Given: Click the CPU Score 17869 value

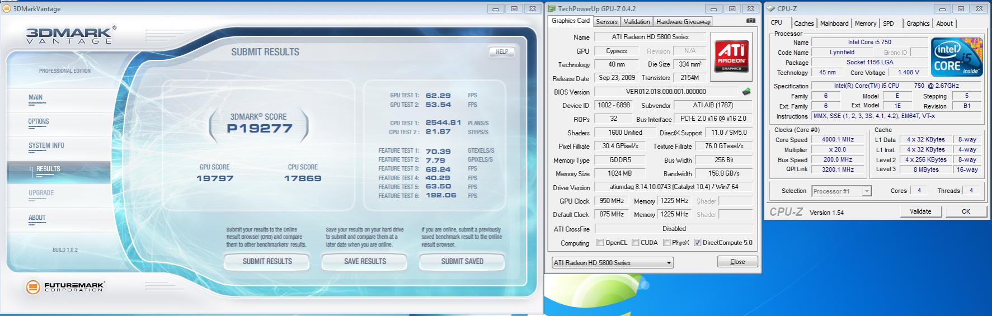Looking at the screenshot, I should (x=302, y=178).
